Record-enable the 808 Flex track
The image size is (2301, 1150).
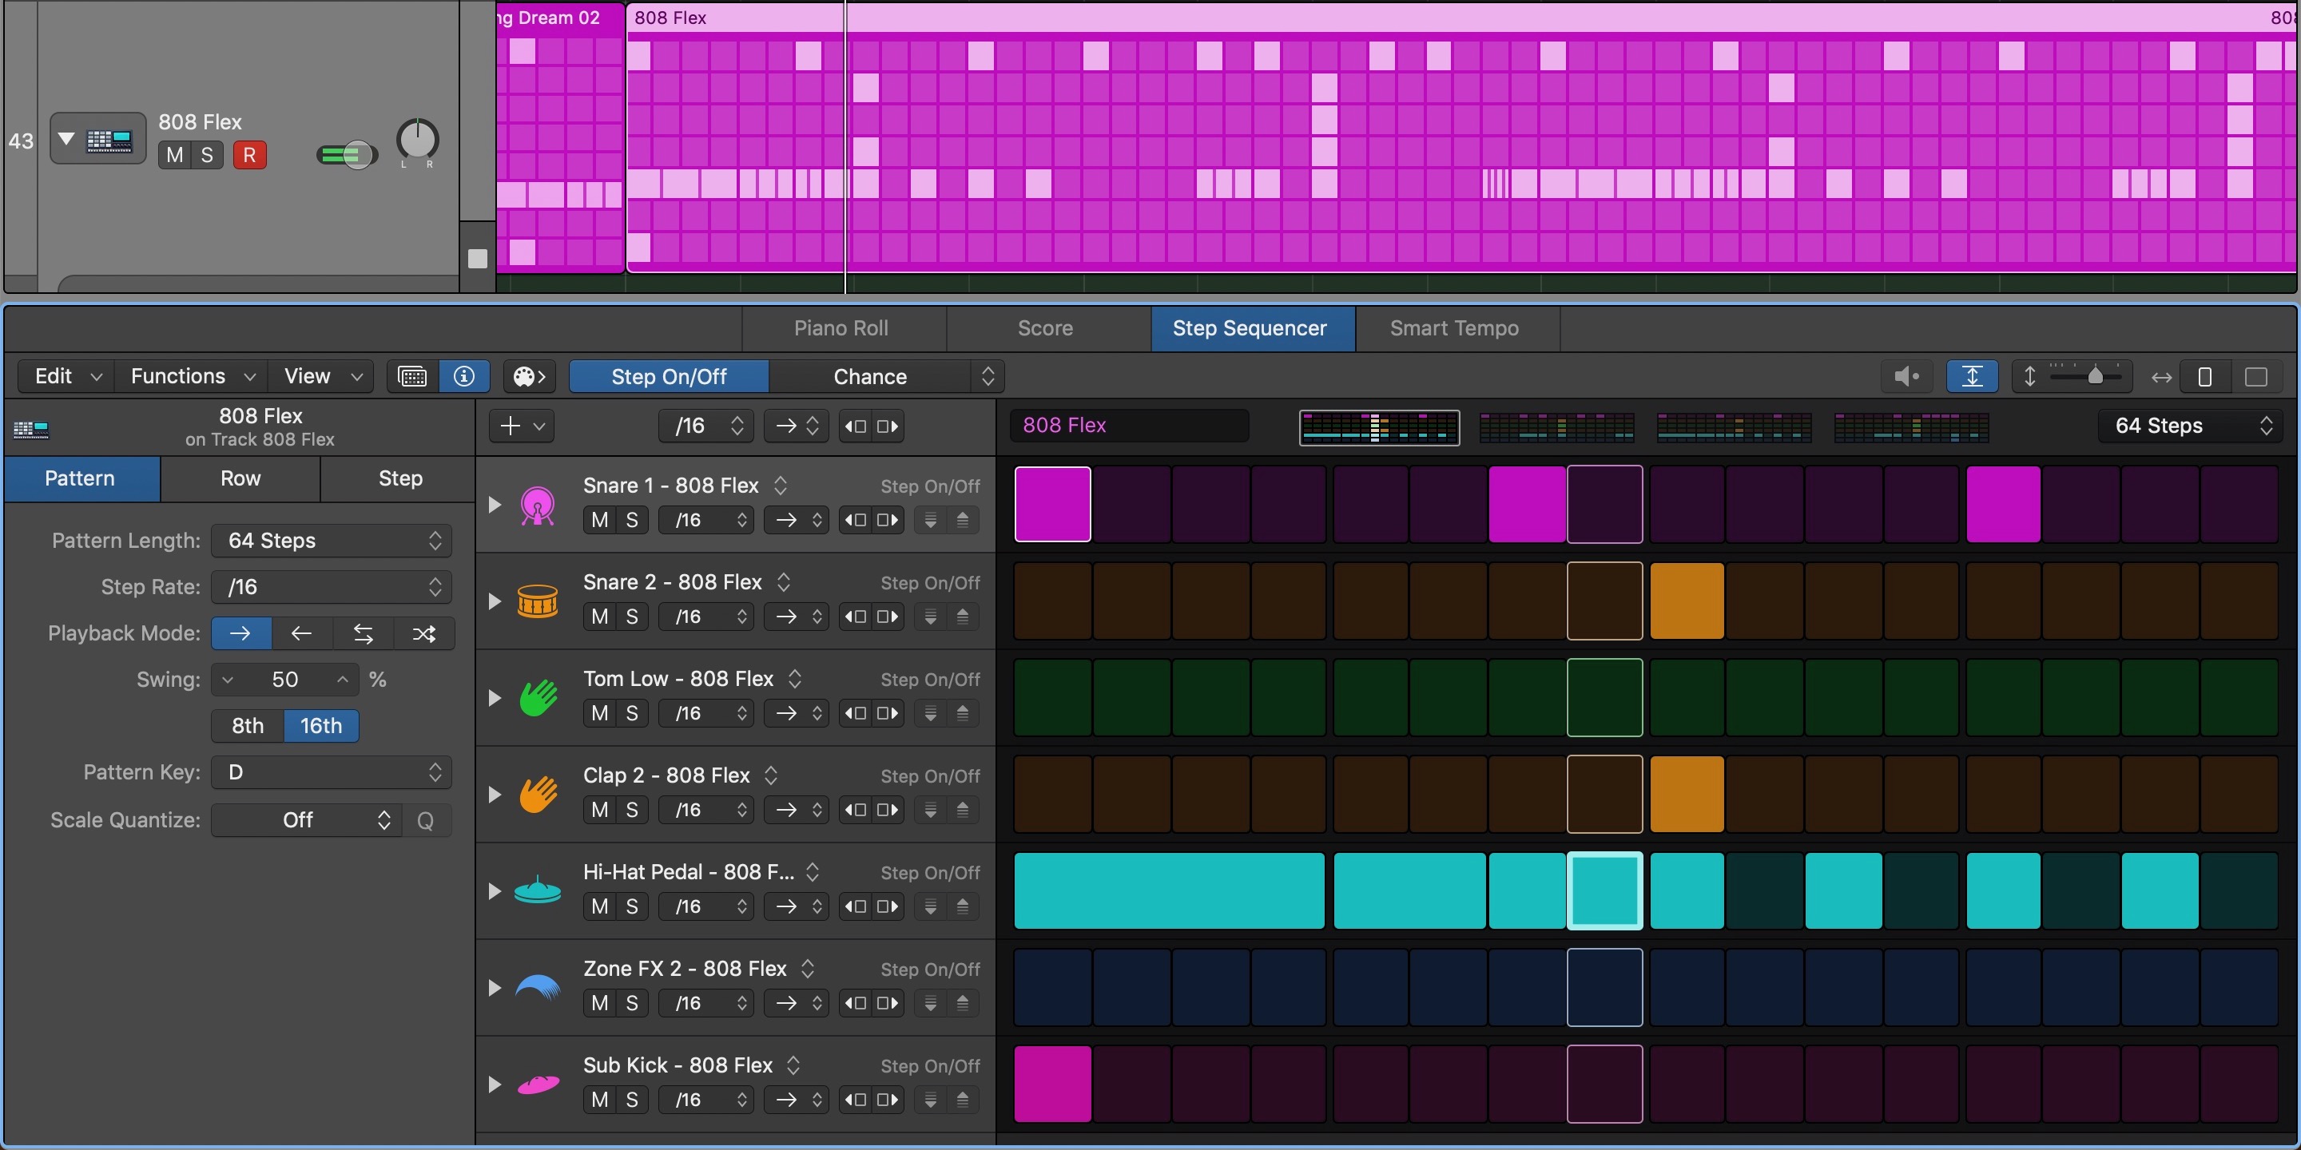click(x=249, y=154)
